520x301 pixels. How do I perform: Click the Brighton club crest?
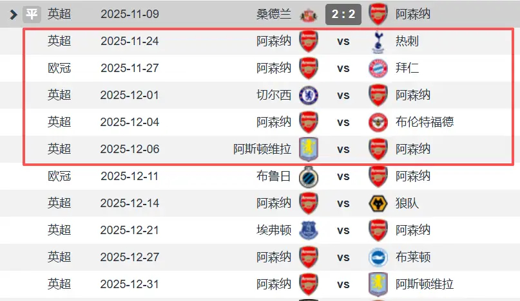378,257
